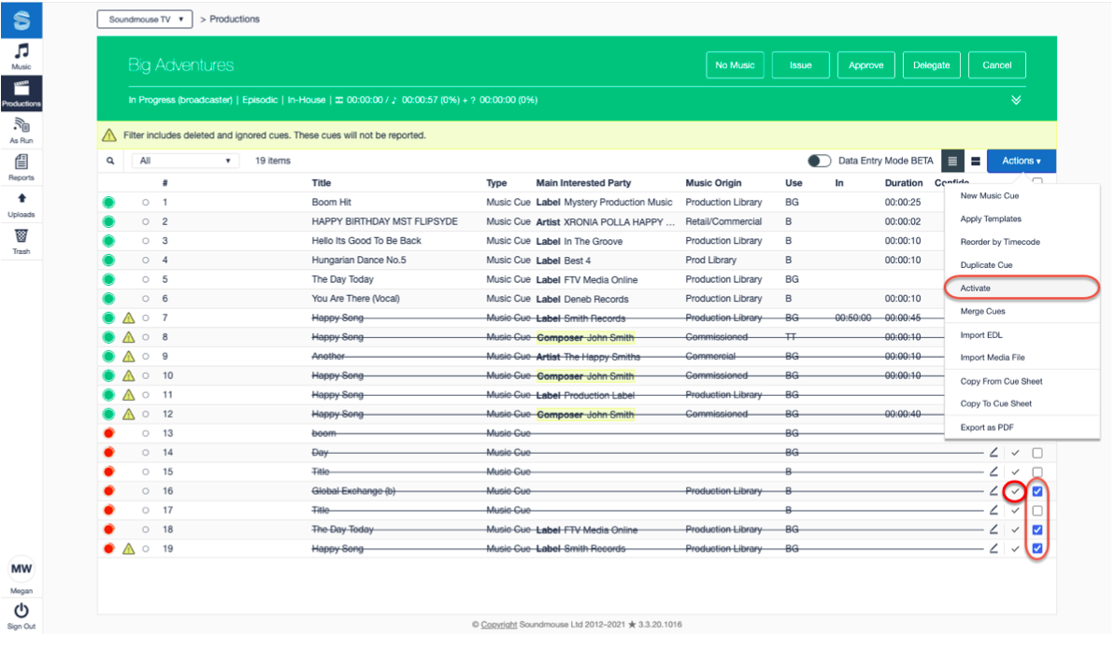Viewport: 1115px width, 664px height.
Task: Click the checkmark icon on row 18
Action: 1015,530
